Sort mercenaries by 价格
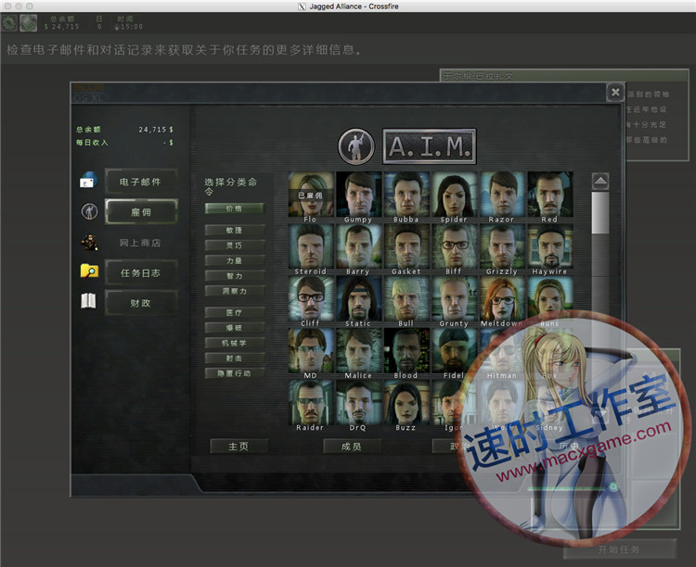 click(x=235, y=208)
